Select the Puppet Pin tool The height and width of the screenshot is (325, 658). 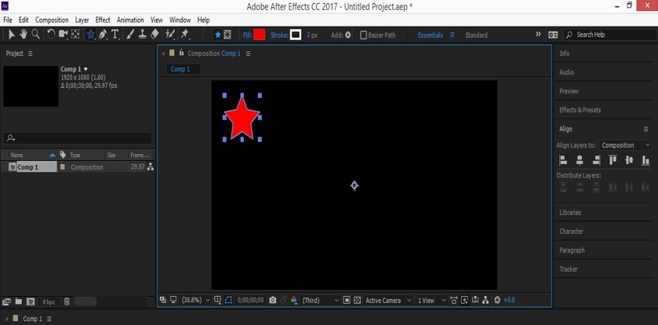click(185, 35)
